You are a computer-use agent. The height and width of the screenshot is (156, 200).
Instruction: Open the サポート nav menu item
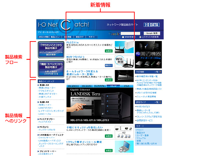point(92,37)
